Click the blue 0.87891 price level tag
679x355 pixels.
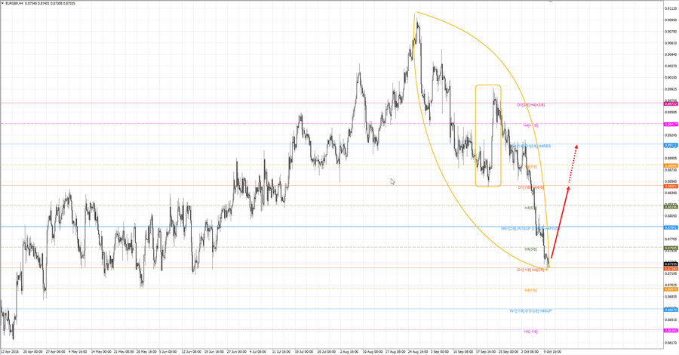671,227
